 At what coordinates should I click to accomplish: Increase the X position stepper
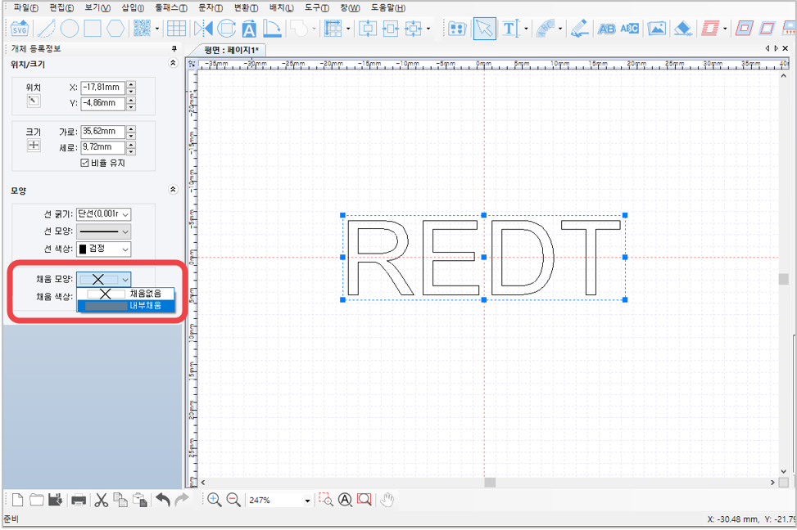coord(131,84)
